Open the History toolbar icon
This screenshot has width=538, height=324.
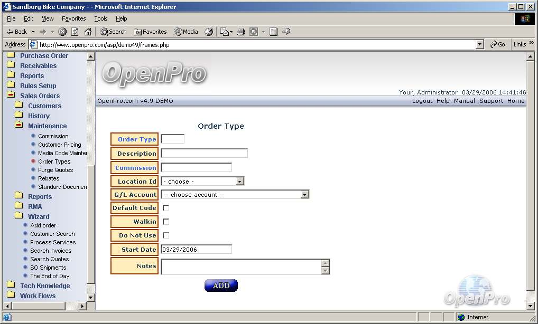point(209,32)
